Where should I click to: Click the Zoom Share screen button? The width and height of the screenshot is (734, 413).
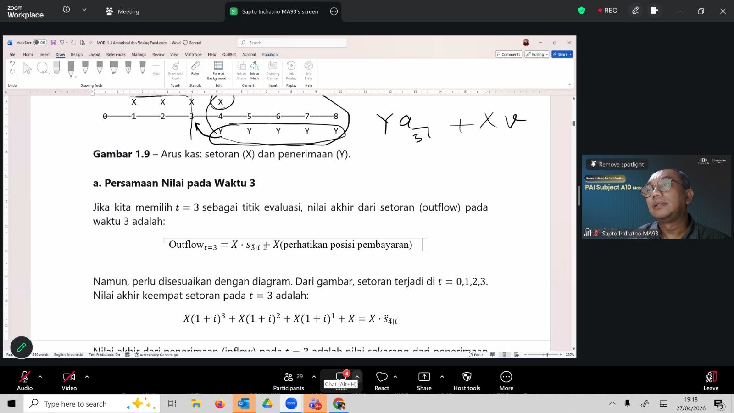424,381
